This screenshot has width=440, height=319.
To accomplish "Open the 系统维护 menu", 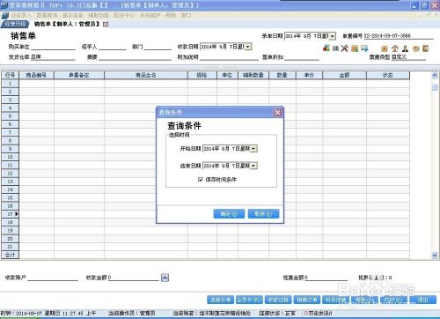I will click(x=150, y=15).
